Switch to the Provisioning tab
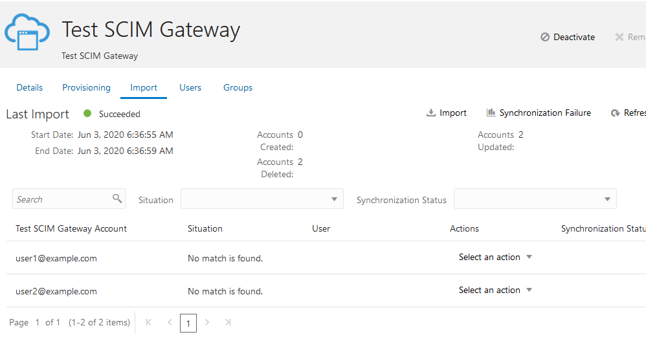Viewport: 646px width, 339px height. [x=86, y=88]
